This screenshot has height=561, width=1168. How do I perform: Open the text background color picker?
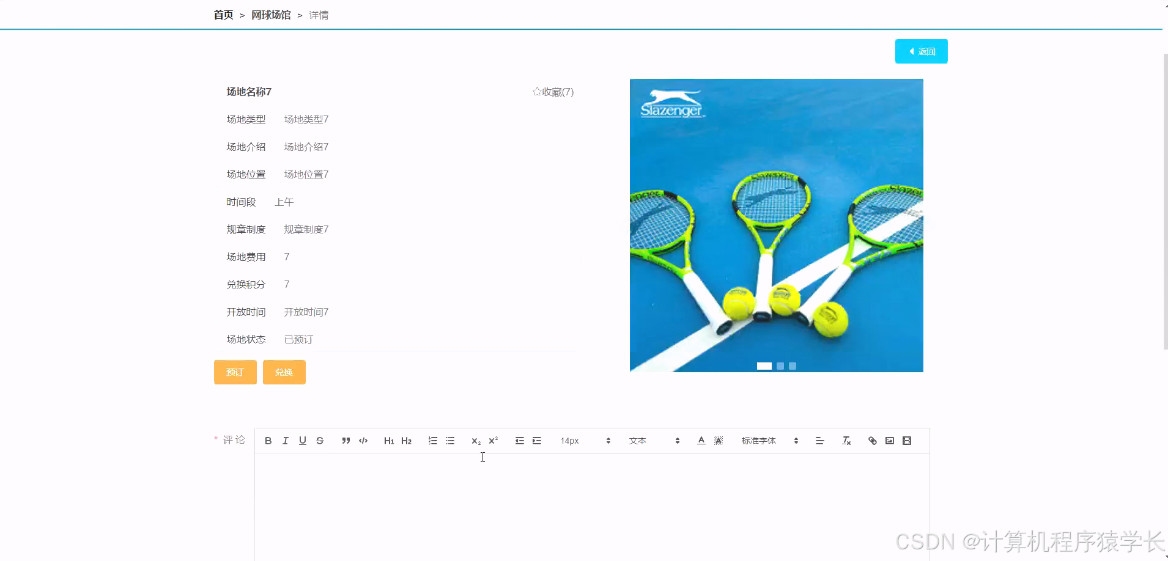[x=719, y=441]
